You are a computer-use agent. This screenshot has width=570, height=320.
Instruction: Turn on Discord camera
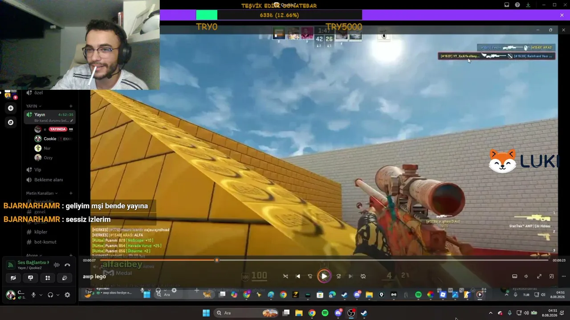13,278
